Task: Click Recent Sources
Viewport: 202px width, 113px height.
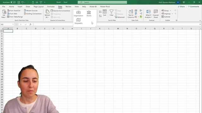Action: tap(31, 10)
